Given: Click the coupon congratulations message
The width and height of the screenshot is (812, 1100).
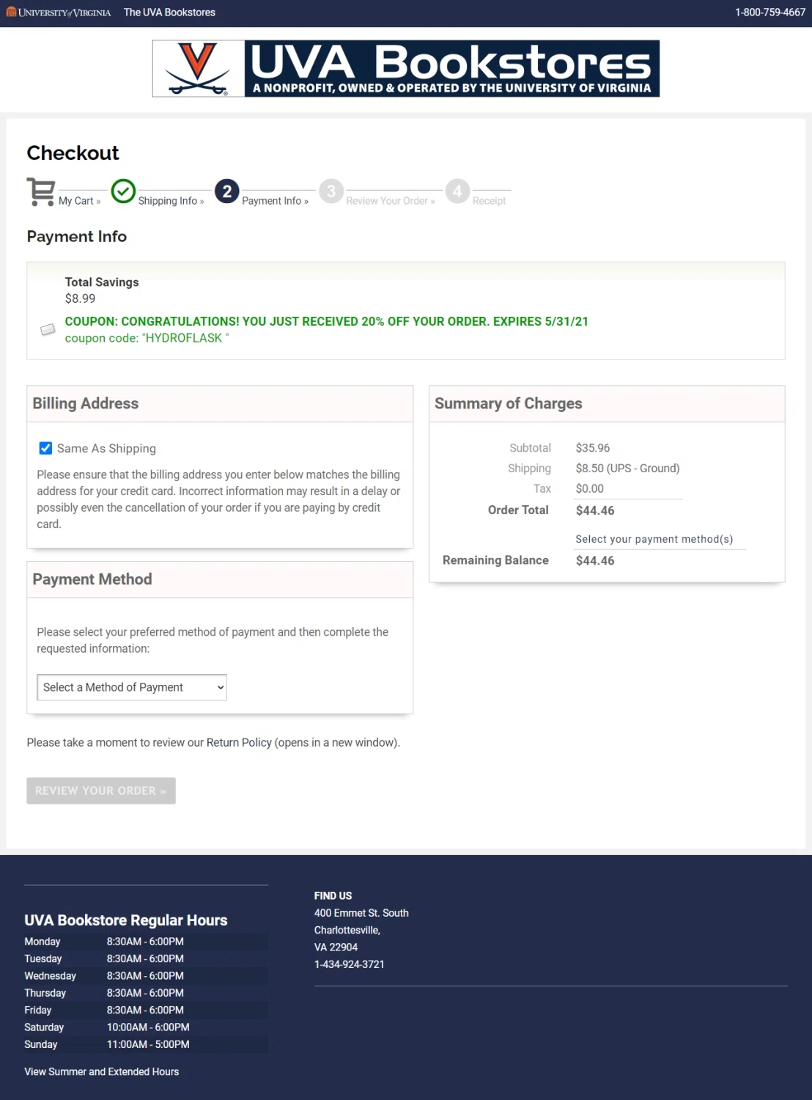Looking at the screenshot, I should [x=327, y=321].
